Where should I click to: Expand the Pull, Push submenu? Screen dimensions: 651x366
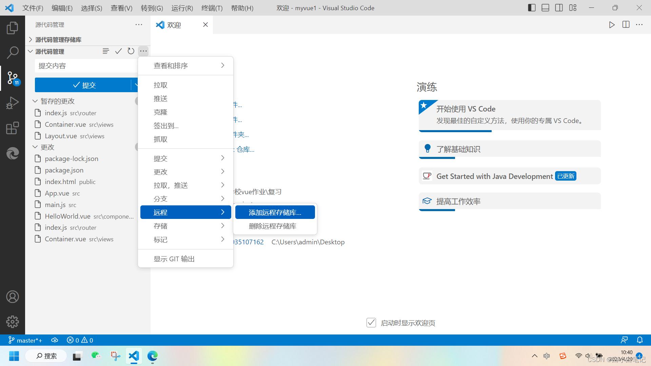(185, 185)
